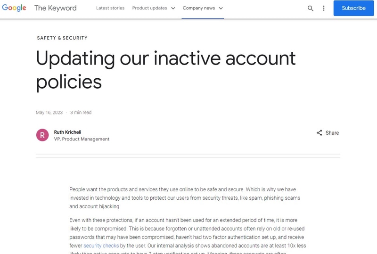Open the three-dot more options menu
The height and width of the screenshot is (254, 377).
click(x=324, y=8)
